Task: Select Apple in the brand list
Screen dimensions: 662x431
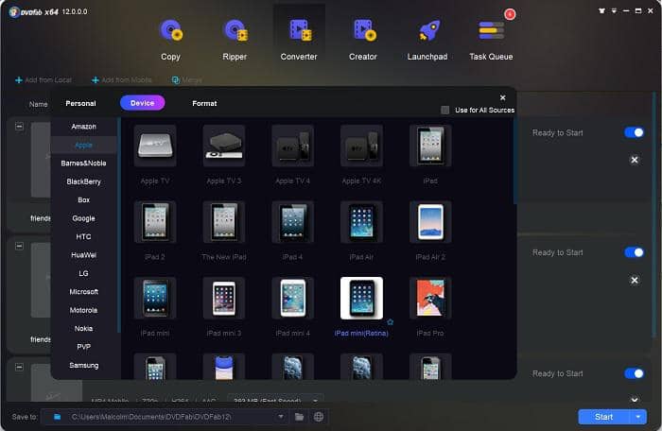Action: [83, 146]
